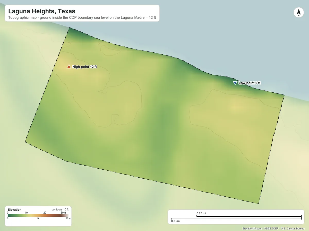Click the red high point triangle marker
This screenshot has width=309, height=231.
pyautogui.click(x=69, y=67)
